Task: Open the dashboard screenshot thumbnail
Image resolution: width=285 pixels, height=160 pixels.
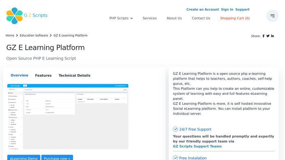Action: click(68, 116)
